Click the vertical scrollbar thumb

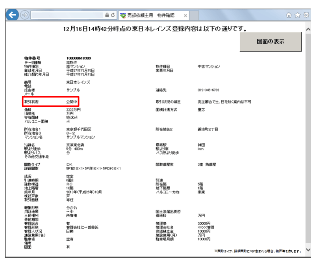click(308, 138)
